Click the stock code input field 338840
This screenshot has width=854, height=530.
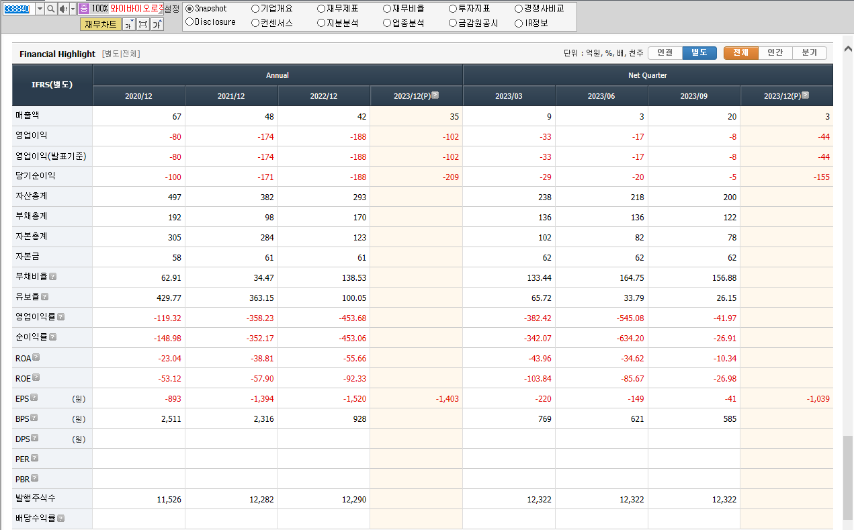coord(19,9)
